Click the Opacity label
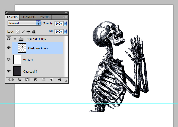This screenshot has width=178, height=127. [x=48, y=23]
